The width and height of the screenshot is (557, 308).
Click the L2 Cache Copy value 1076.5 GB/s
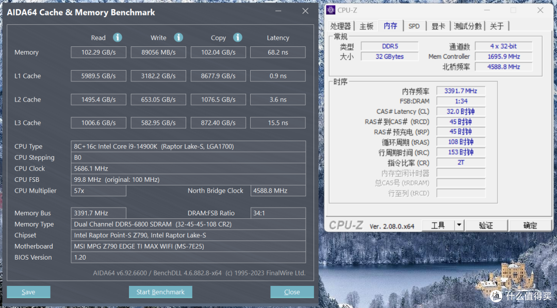(x=218, y=99)
